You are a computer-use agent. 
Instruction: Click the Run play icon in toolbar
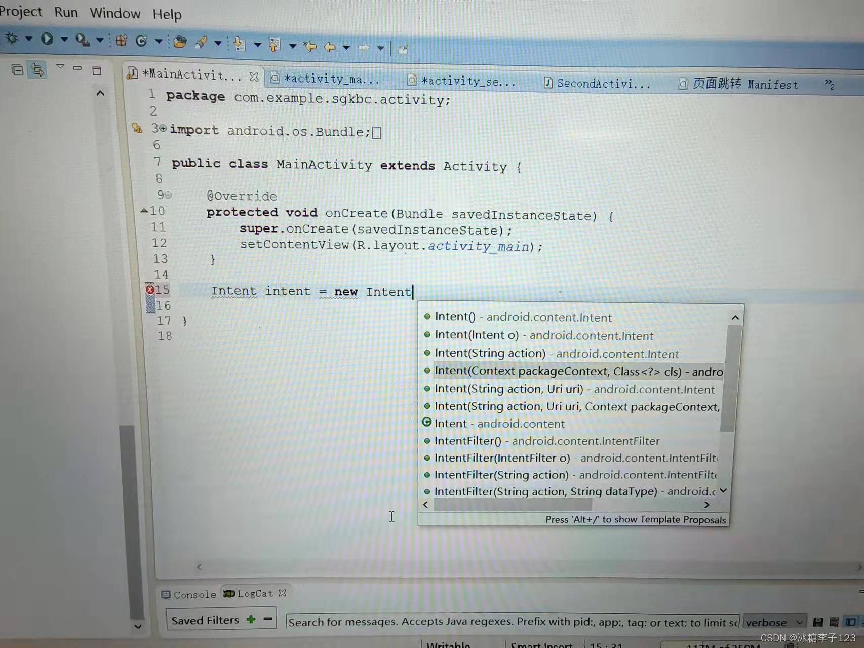[x=47, y=39]
